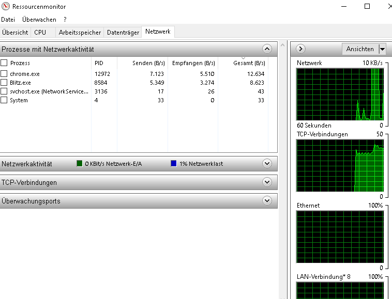Click the Netzwerk throughput graph
This screenshot has width=392, height=299.
coord(340,95)
